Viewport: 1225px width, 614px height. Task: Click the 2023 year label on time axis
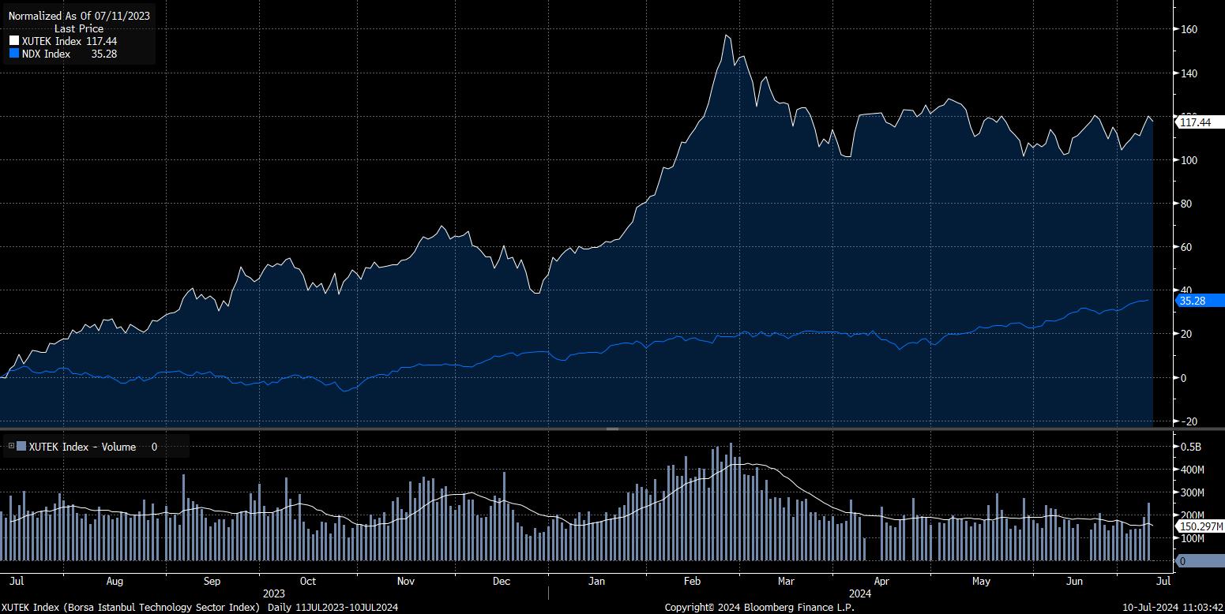[274, 593]
